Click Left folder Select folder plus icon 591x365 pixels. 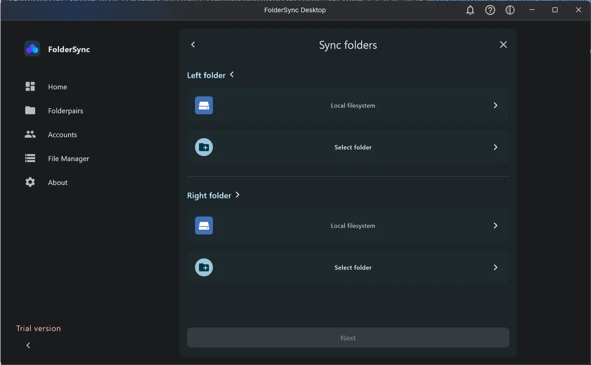204,147
